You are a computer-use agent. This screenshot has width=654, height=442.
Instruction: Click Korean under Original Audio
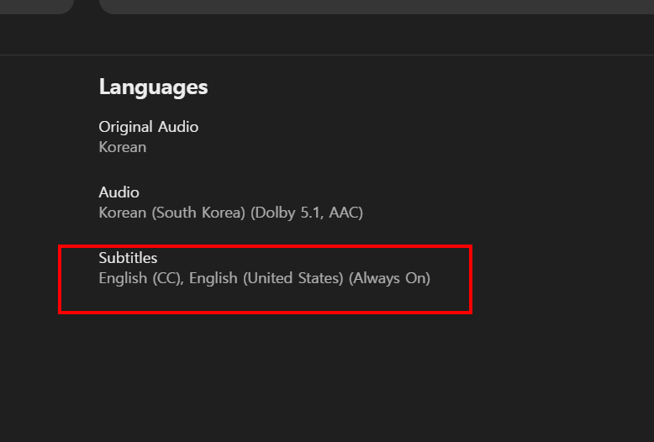pyautogui.click(x=123, y=147)
